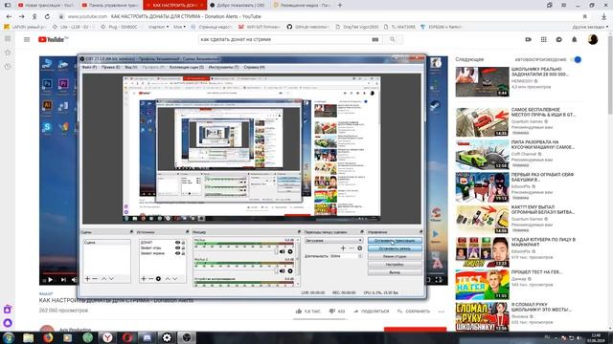Mute the first mixer channel speaker icon
Viewport: 613px width, 344px height.
pos(283,251)
